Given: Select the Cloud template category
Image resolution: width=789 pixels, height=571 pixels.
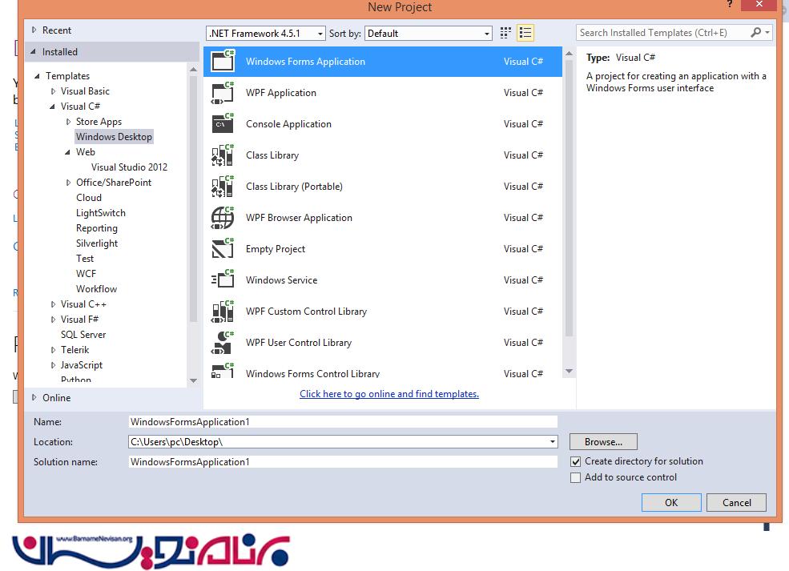Looking at the screenshot, I should [x=89, y=198].
